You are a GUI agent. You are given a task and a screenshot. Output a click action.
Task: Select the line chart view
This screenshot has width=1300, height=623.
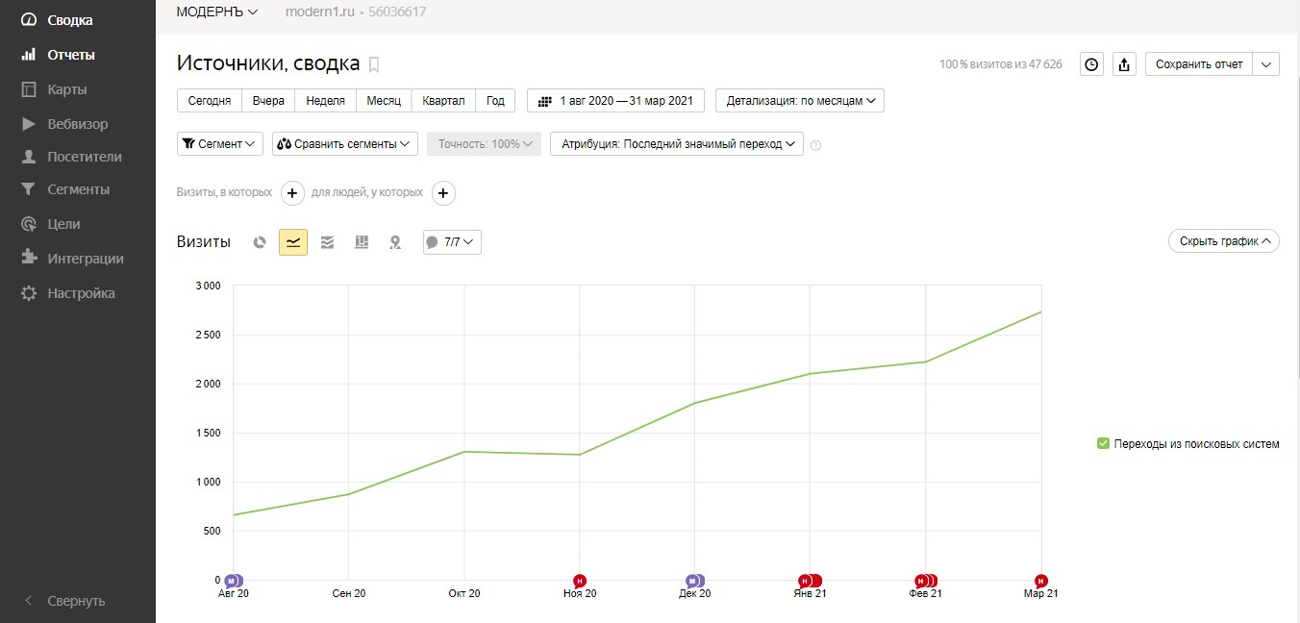click(293, 242)
